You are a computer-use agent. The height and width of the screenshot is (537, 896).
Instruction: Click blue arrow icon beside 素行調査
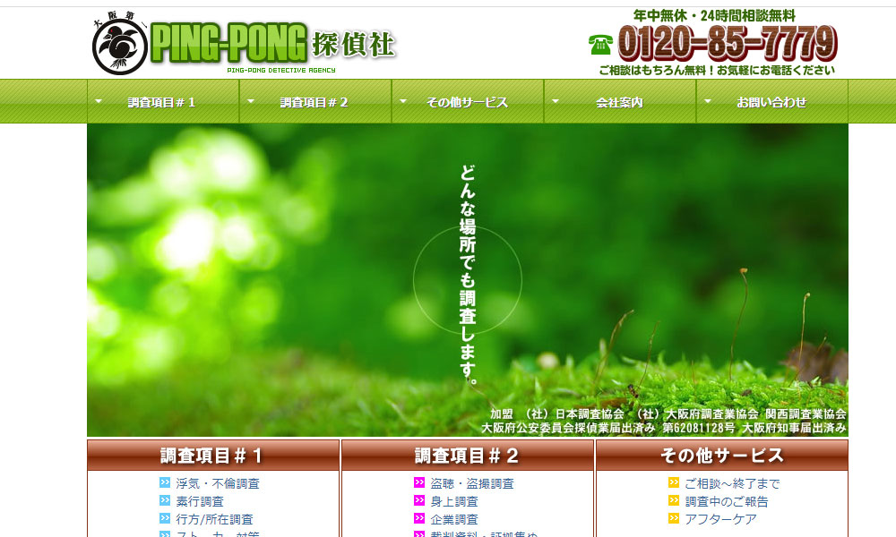point(165,501)
